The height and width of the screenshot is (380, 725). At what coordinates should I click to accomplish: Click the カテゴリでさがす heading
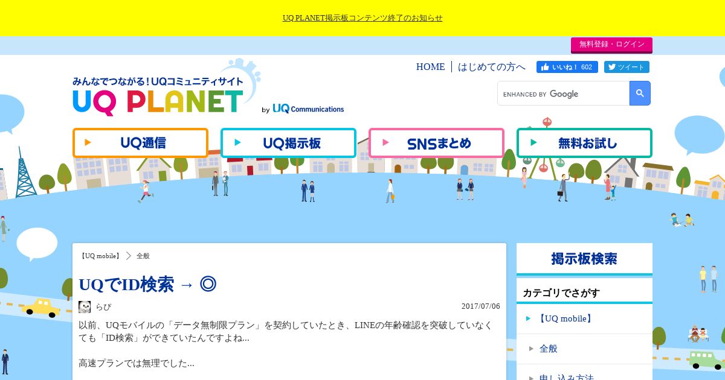[x=561, y=293]
